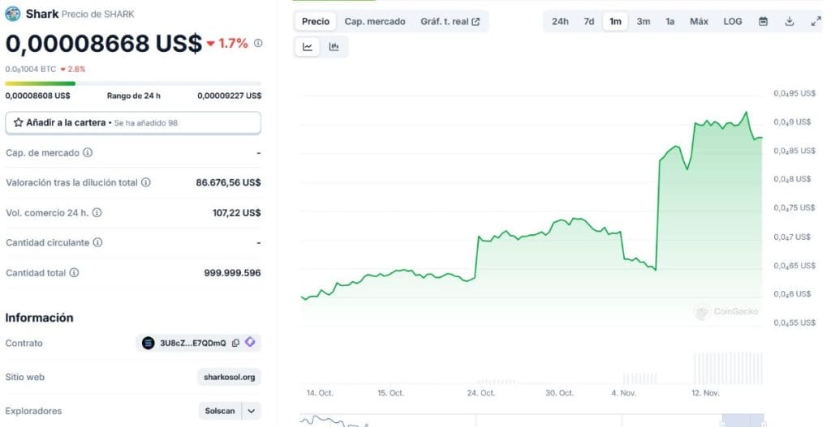The width and height of the screenshot is (831, 427).
Task: Expand the chart to fullscreen
Action: point(816,22)
